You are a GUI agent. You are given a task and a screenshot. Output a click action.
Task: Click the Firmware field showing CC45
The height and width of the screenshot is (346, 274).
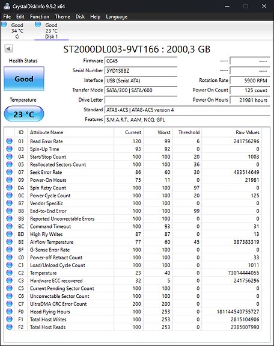coord(141,61)
